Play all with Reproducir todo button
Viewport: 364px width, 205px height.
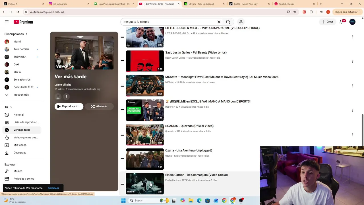(69, 106)
